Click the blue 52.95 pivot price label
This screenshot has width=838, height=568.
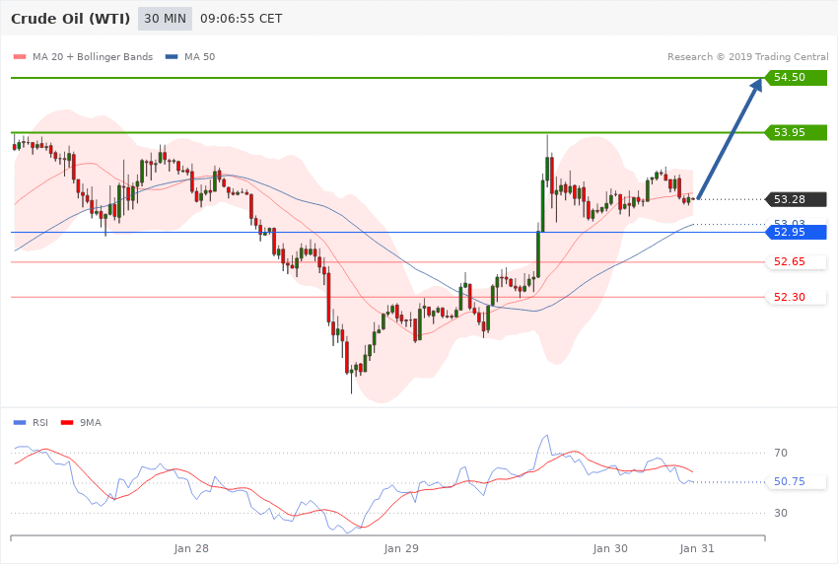click(796, 232)
